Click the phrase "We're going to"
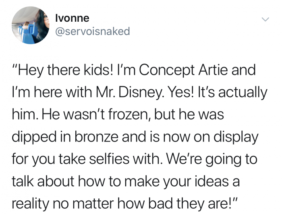The height and width of the screenshot is (214, 282). coord(212,160)
